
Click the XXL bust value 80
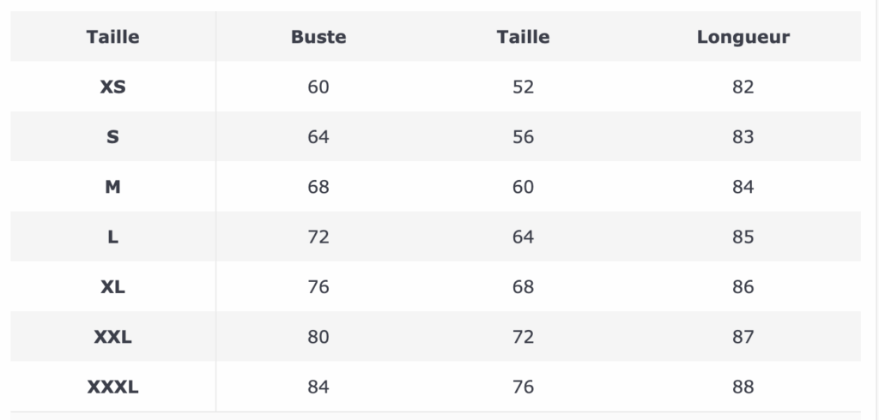coord(318,337)
